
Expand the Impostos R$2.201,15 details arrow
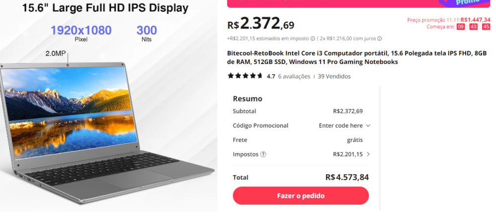point(368,154)
